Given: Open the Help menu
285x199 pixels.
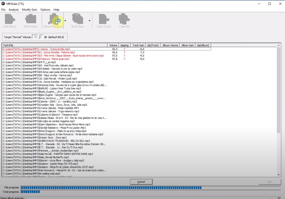Looking at the screenshot, I should tap(56, 10).
